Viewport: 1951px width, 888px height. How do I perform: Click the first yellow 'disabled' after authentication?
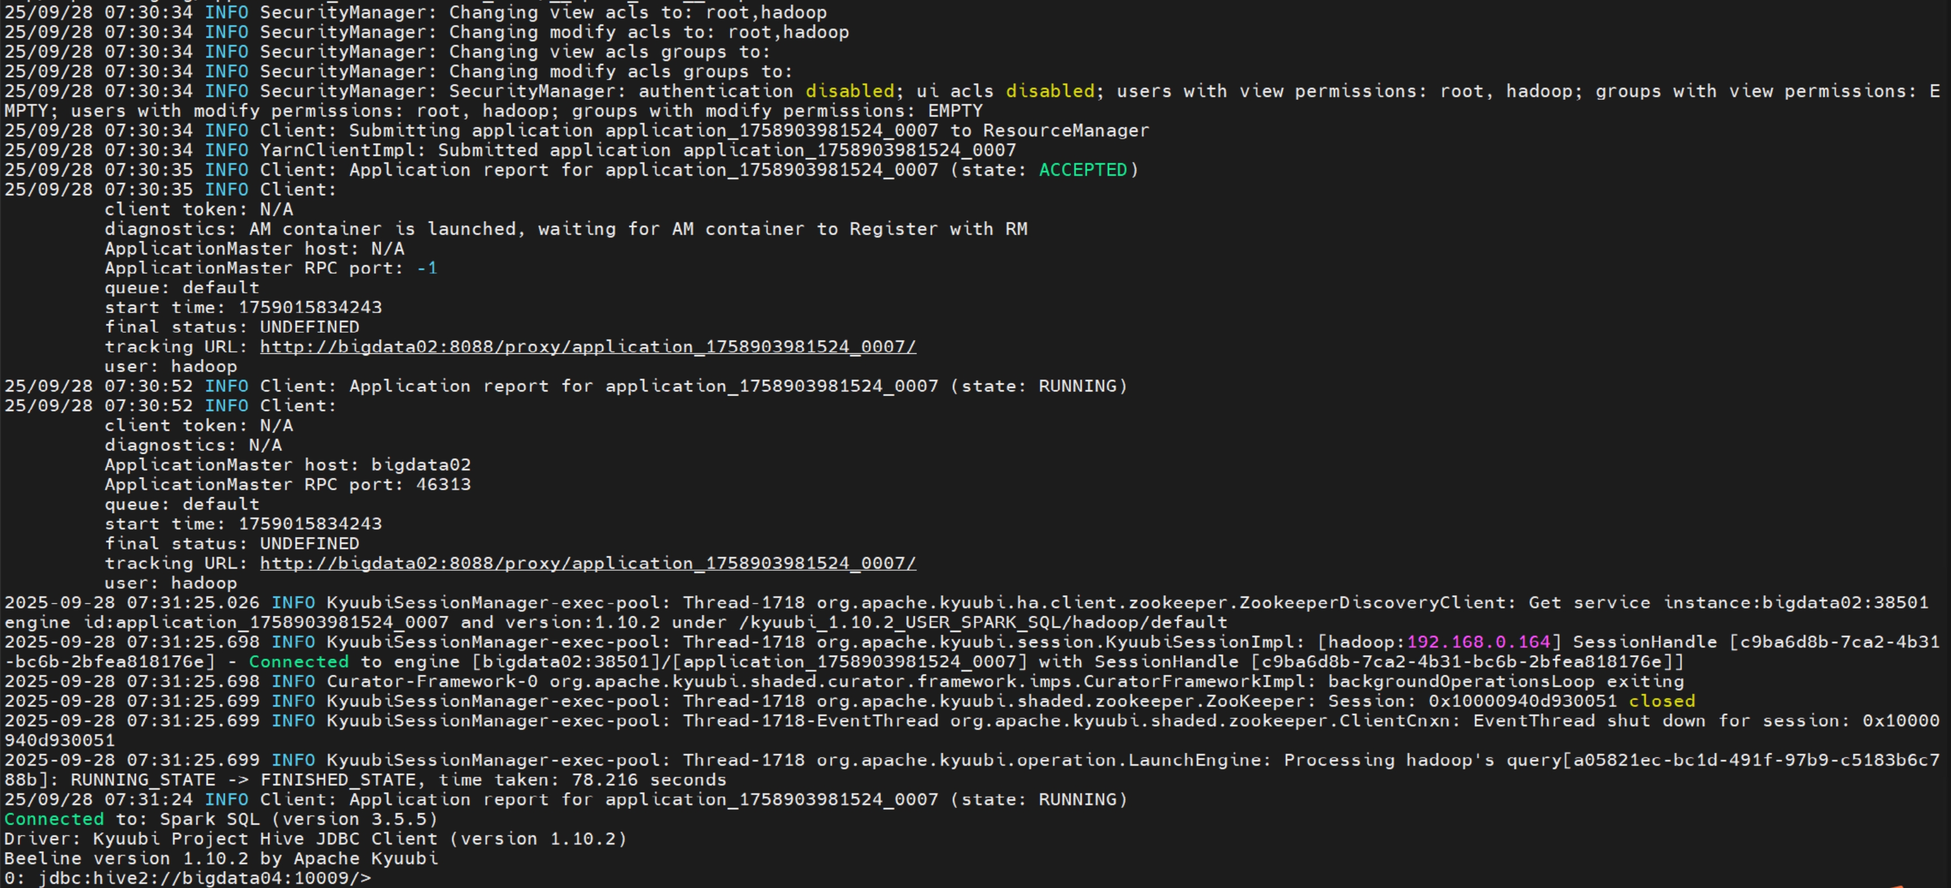(849, 91)
